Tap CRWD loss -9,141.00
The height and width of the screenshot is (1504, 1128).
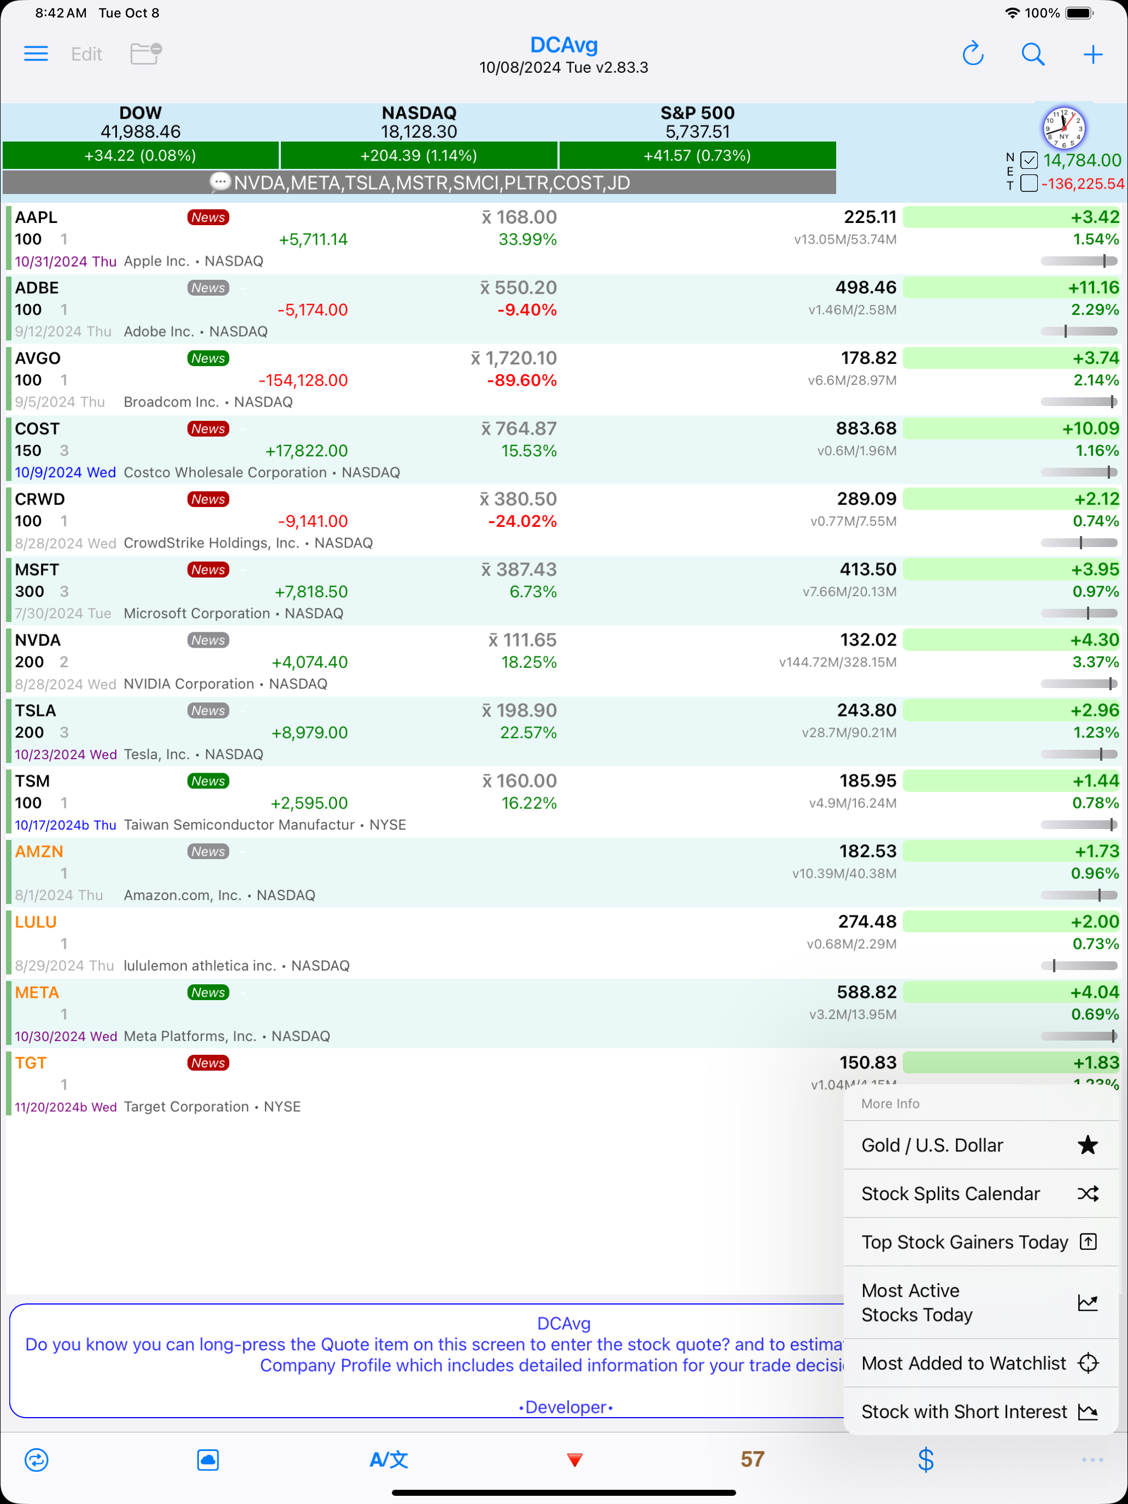pyautogui.click(x=313, y=521)
